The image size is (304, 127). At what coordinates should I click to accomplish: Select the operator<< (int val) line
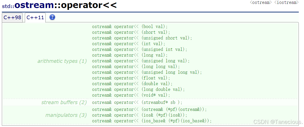point(129,44)
